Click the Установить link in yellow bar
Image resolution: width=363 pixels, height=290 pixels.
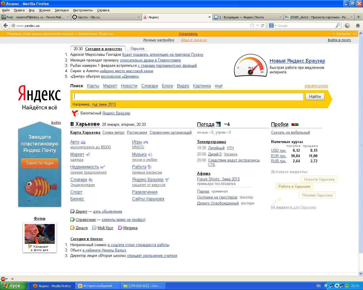coord(188,34)
